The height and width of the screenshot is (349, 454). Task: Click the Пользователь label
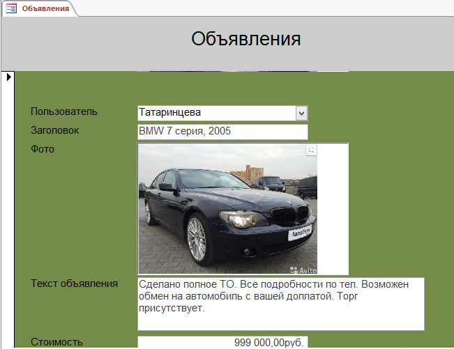click(64, 111)
